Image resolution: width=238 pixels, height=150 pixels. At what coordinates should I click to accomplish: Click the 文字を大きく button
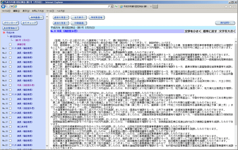pyautogui.click(x=227, y=31)
